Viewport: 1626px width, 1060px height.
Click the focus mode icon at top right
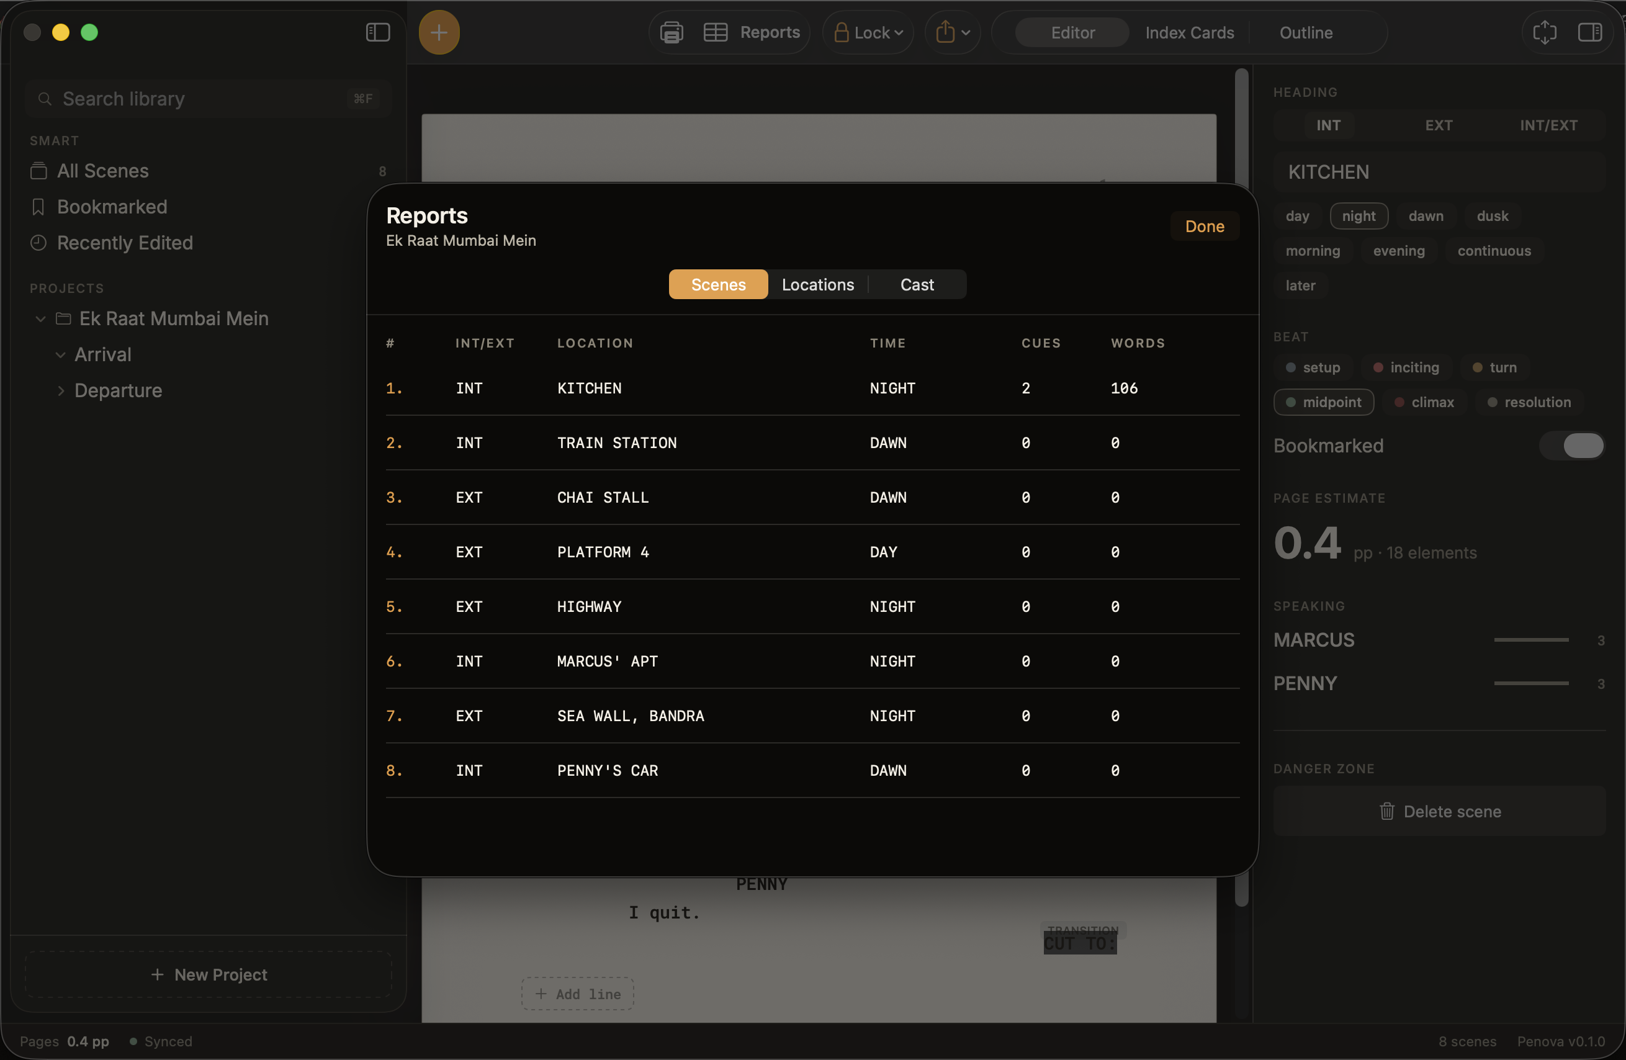point(1545,32)
